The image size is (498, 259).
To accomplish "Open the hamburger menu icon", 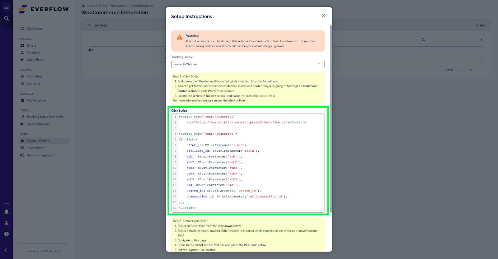I will [x=6, y=7].
